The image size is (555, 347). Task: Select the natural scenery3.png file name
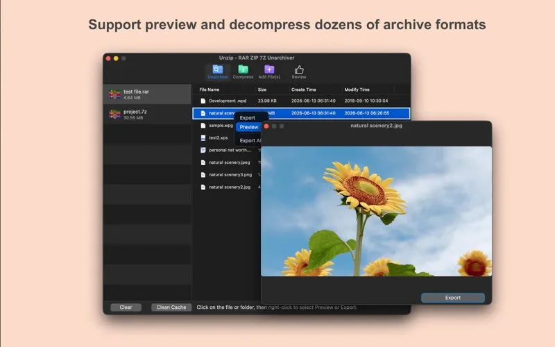coord(230,175)
